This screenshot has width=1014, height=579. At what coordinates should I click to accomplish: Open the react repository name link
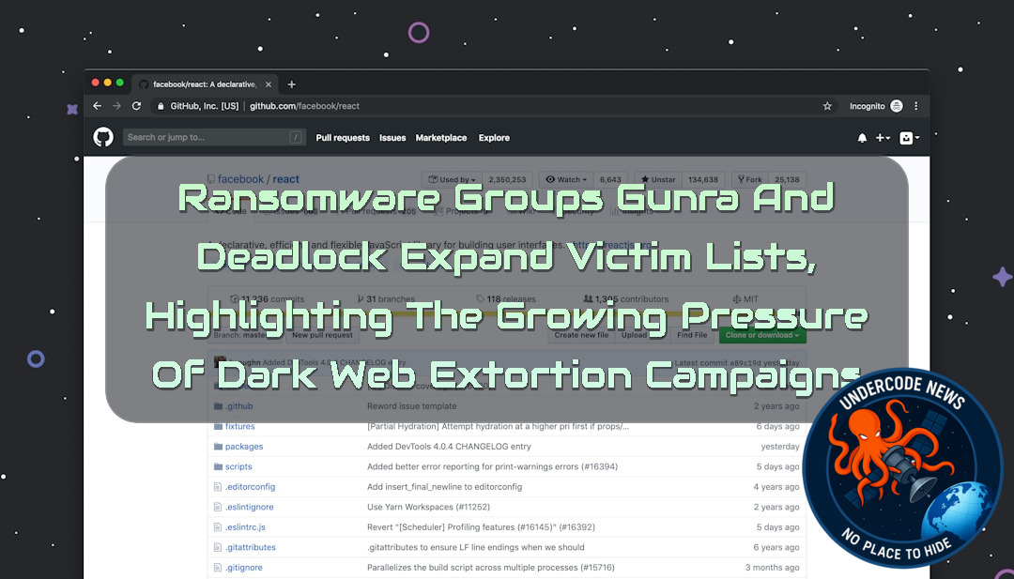tap(285, 179)
